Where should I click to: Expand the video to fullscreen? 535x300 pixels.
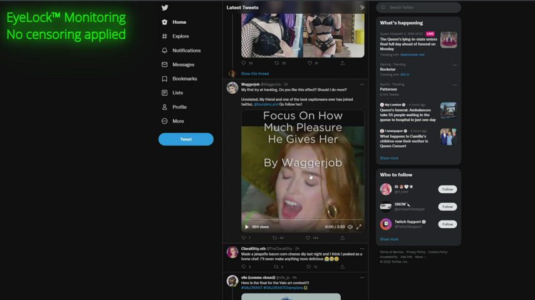tap(359, 227)
